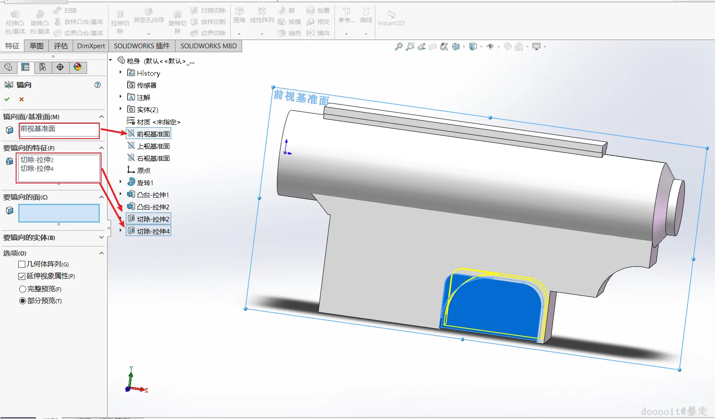Select the 完整预览 radio button
The width and height of the screenshot is (715, 419).
[23, 289]
